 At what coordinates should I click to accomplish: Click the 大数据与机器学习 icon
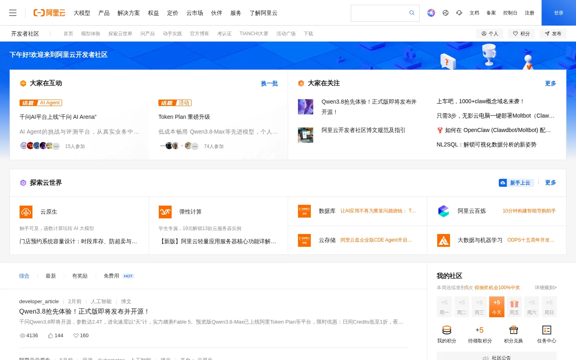coord(444,240)
